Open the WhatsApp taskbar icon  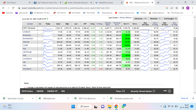[x=123, y=106]
